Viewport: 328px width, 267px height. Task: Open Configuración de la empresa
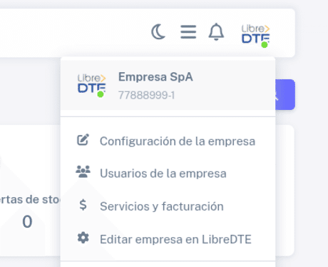[x=168, y=141]
